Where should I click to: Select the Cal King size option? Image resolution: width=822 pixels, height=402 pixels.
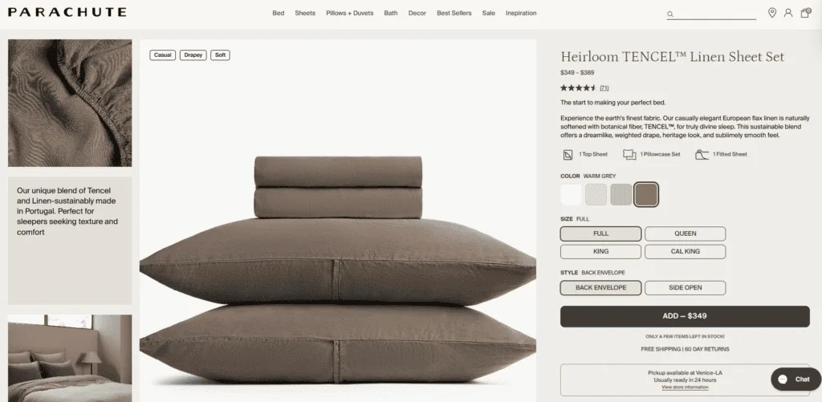click(686, 252)
